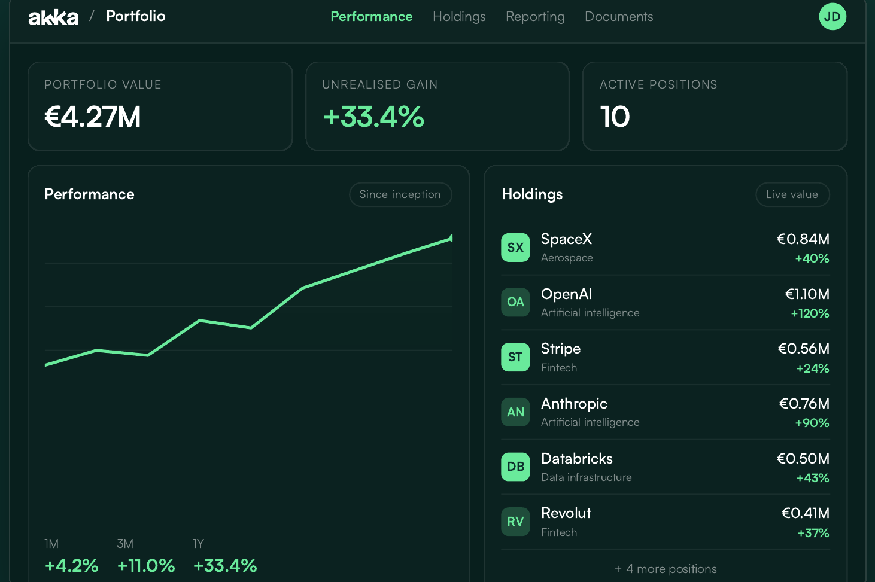
Task: Open the JD user avatar menu
Action: pyautogui.click(x=833, y=16)
